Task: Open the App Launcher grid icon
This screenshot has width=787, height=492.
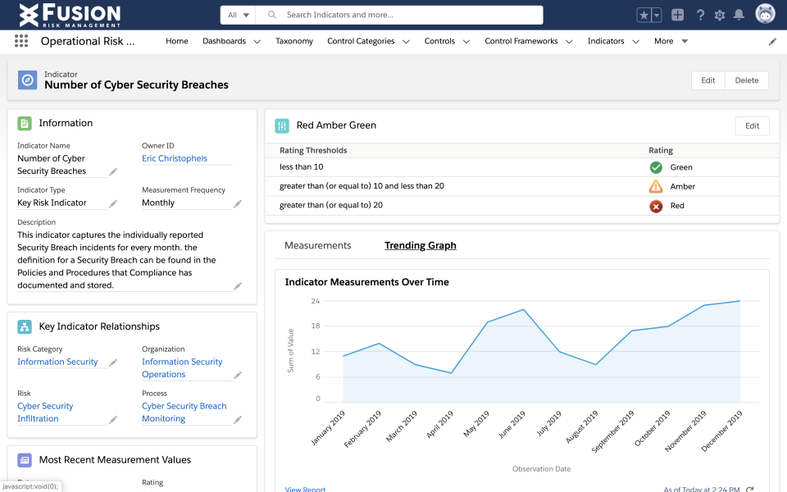Action: click(20, 41)
